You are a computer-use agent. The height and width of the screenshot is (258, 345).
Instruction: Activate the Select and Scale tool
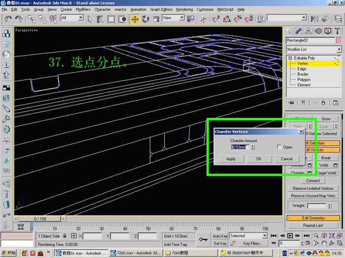coord(156,19)
